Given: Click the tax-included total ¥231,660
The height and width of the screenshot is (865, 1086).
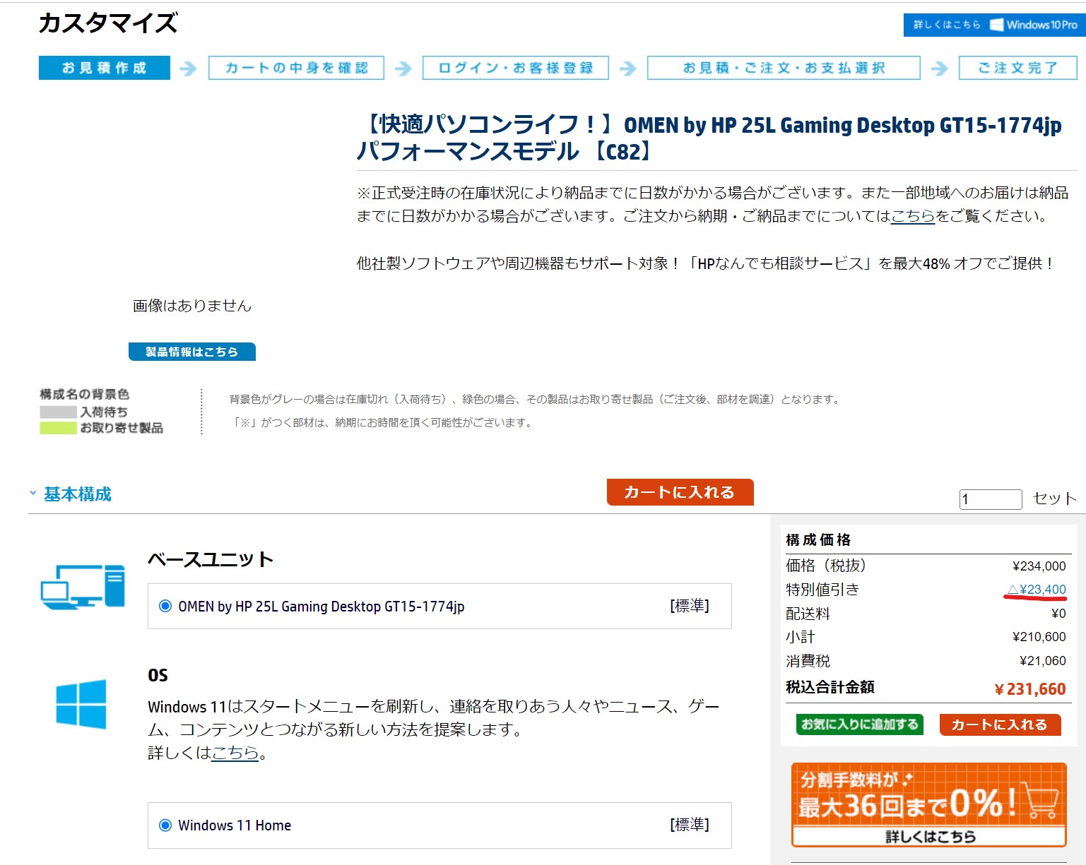Looking at the screenshot, I should [1029, 689].
